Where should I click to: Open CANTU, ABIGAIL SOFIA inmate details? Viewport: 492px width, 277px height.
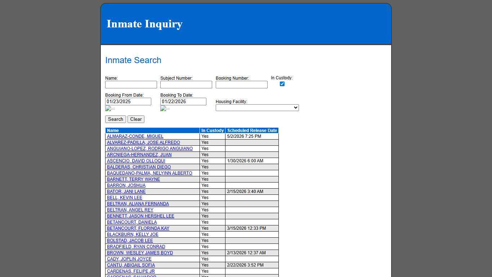pyautogui.click(x=131, y=265)
